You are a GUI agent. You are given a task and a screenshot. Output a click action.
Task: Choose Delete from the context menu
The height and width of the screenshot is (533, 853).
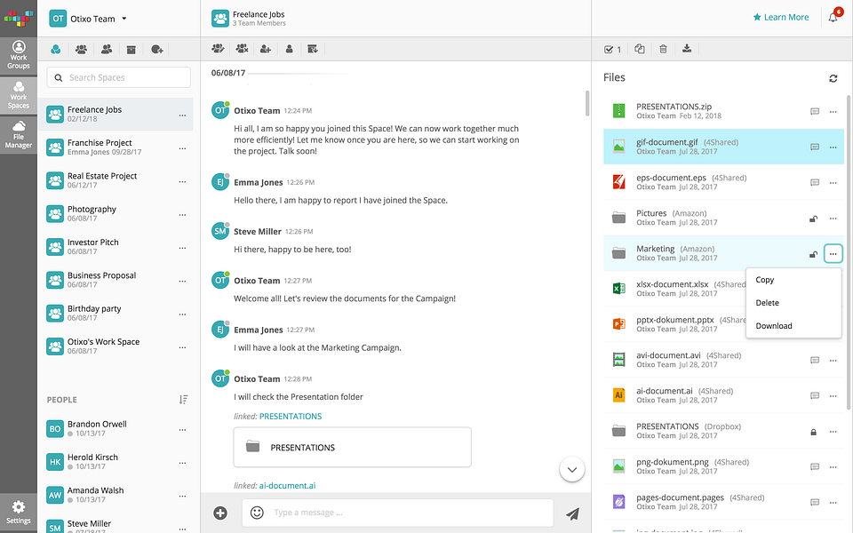tap(793, 302)
